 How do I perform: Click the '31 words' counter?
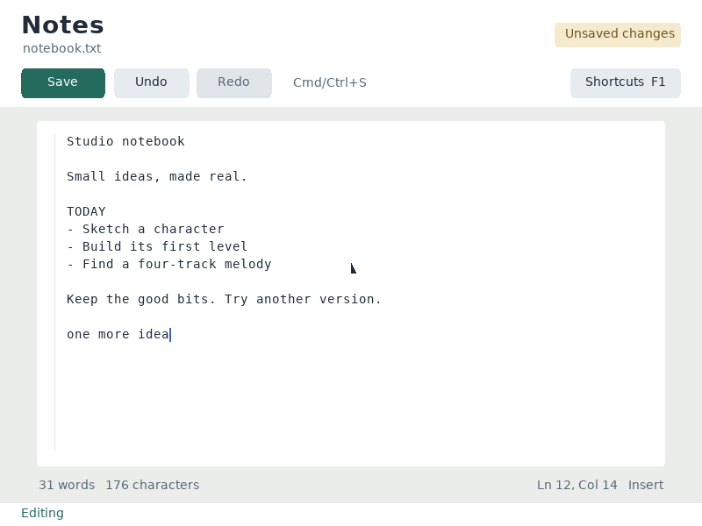(67, 485)
